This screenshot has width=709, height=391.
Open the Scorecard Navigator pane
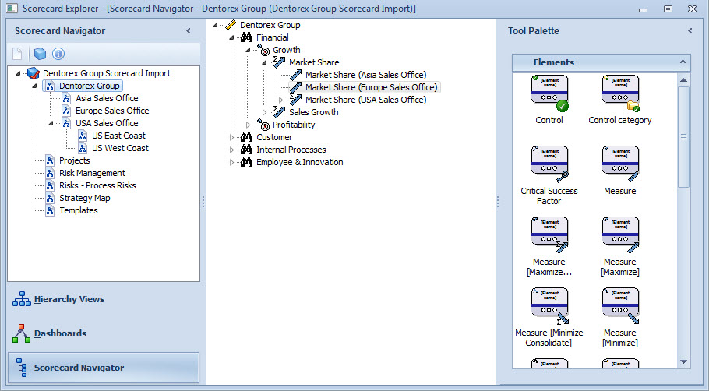78,368
